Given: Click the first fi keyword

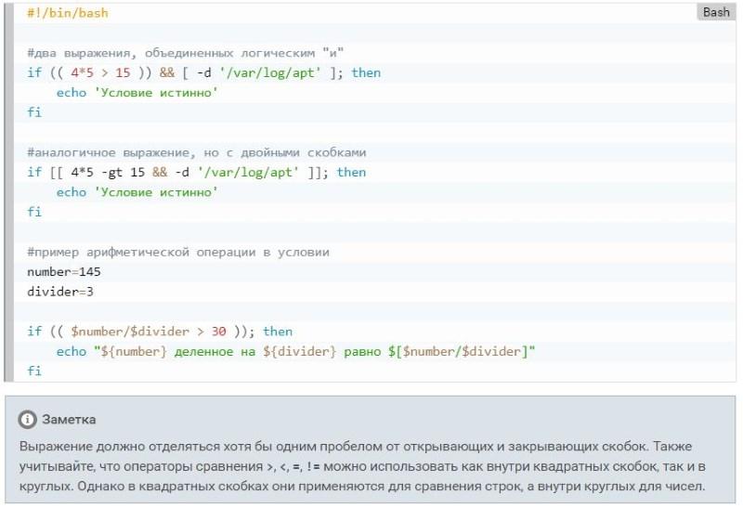Looking at the screenshot, I should point(34,112).
